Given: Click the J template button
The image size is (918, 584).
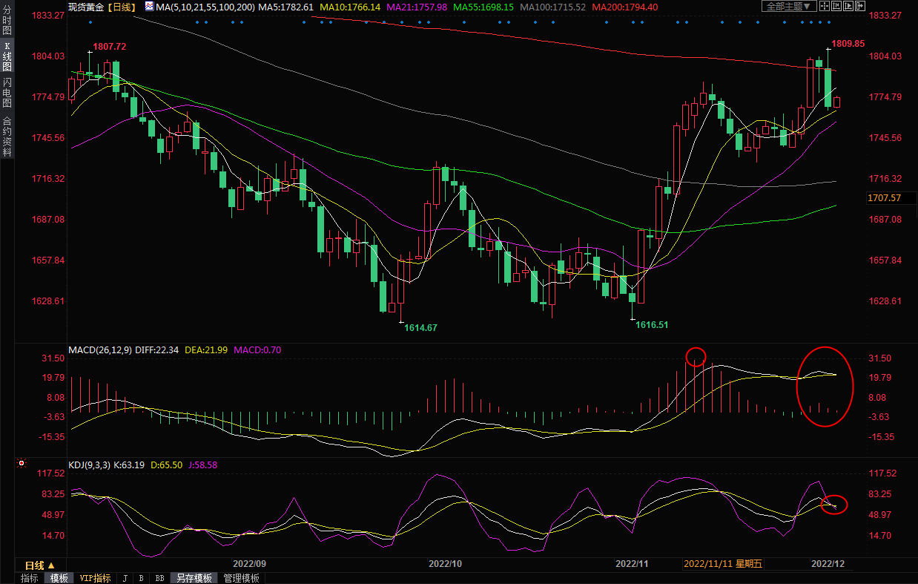Looking at the screenshot, I should 125,578.
